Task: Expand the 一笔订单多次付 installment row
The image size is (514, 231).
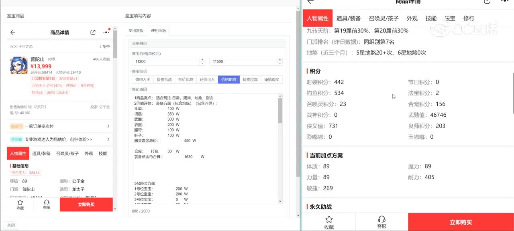Action: tap(60, 126)
